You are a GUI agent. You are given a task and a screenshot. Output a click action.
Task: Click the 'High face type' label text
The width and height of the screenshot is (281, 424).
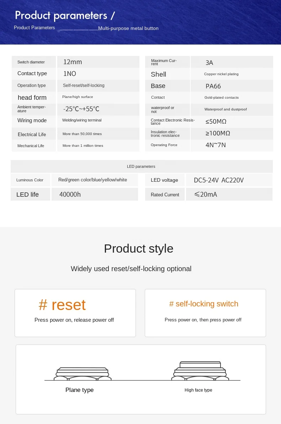click(x=198, y=390)
